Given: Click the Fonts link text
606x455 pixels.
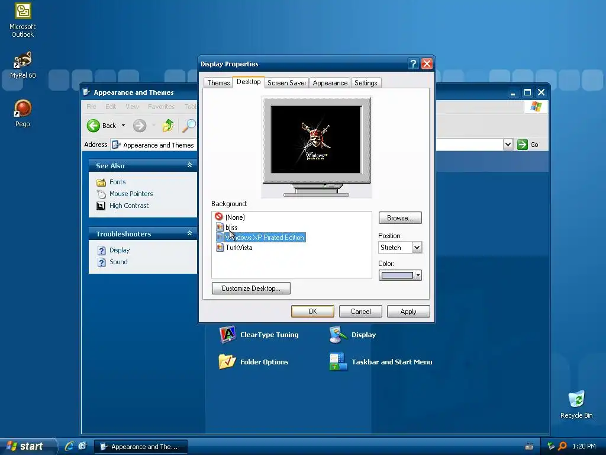Looking at the screenshot, I should [118, 182].
